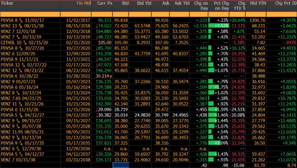
Task: Select the CITHOL 10 ¾ 02/15/20 ticker
Action: tap(24, 42)
